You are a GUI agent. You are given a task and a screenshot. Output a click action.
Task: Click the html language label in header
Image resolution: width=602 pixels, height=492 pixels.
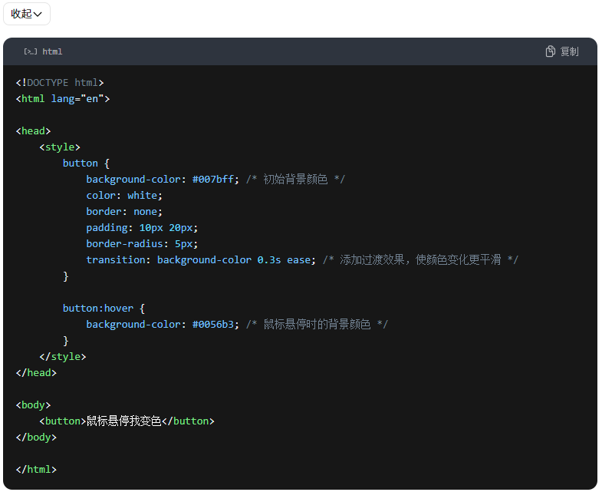point(52,51)
